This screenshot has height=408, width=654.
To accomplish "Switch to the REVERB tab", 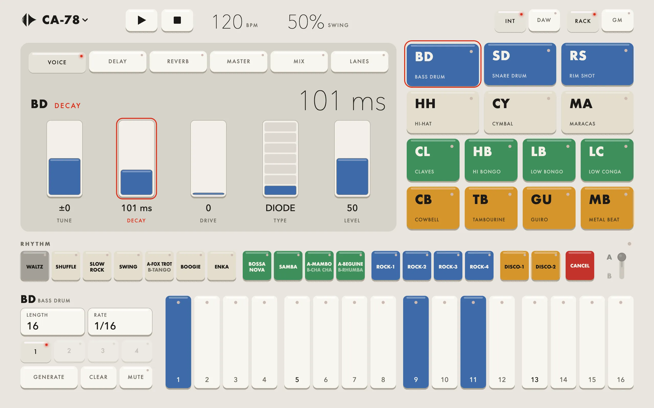I will point(178,61).
